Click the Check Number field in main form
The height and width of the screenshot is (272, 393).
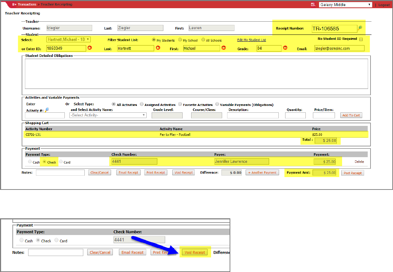134,161
